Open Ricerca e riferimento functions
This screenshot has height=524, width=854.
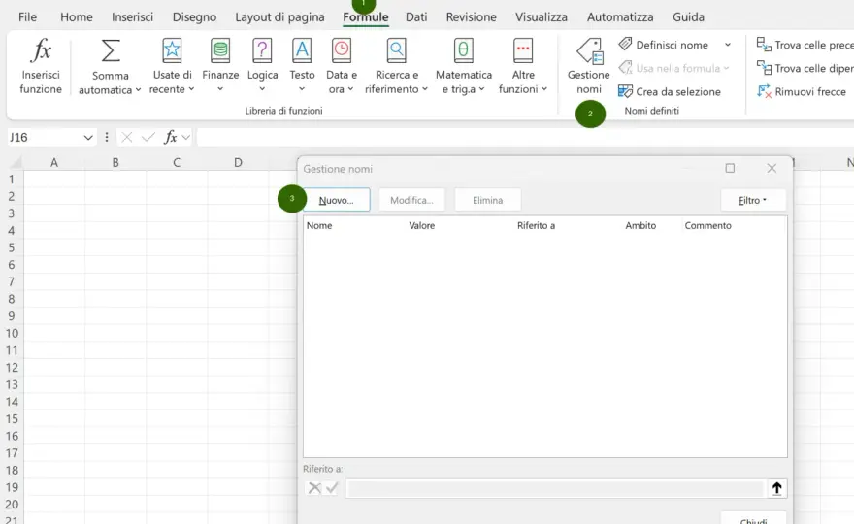coord(397,66)
